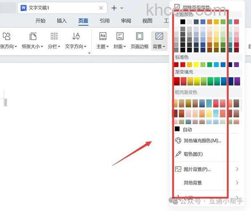251x211 pixels.
Task: Expand text direction dropdown arrow
Action: [85, 46]
